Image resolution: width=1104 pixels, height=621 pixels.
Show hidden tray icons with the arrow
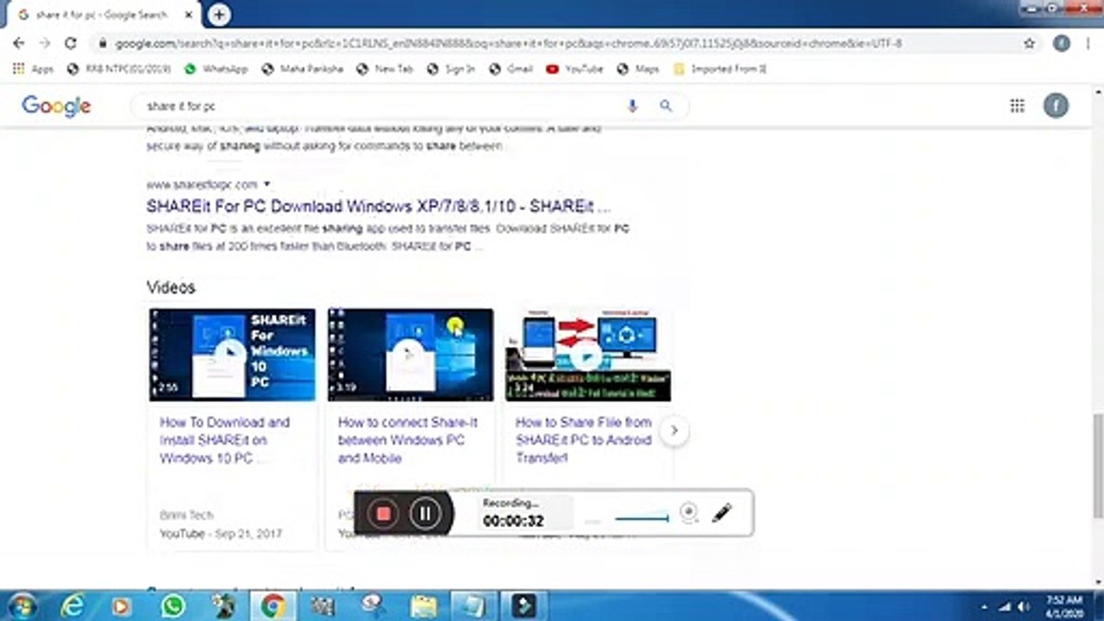pos(984,606)
